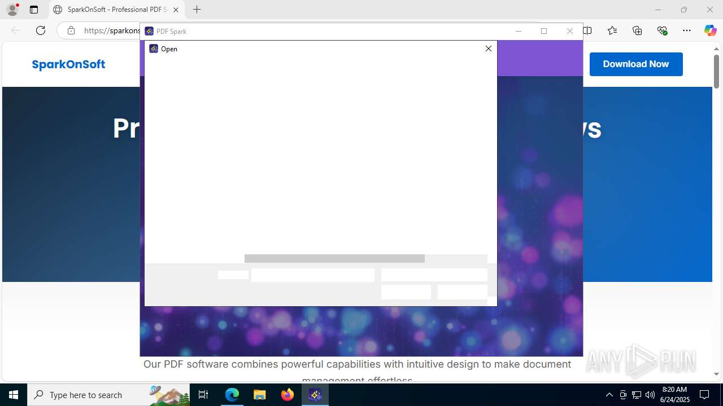The image size is (723, 406).
Task: Click the page scroll up arrow
Action: [x=716, y=48]
